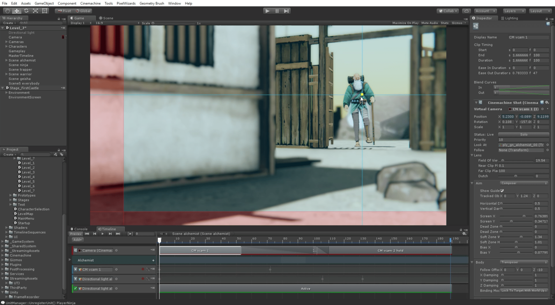Switch to the Console tab
Screen dimensions: 555x305
pyautogui.click(x=79, y=229)
